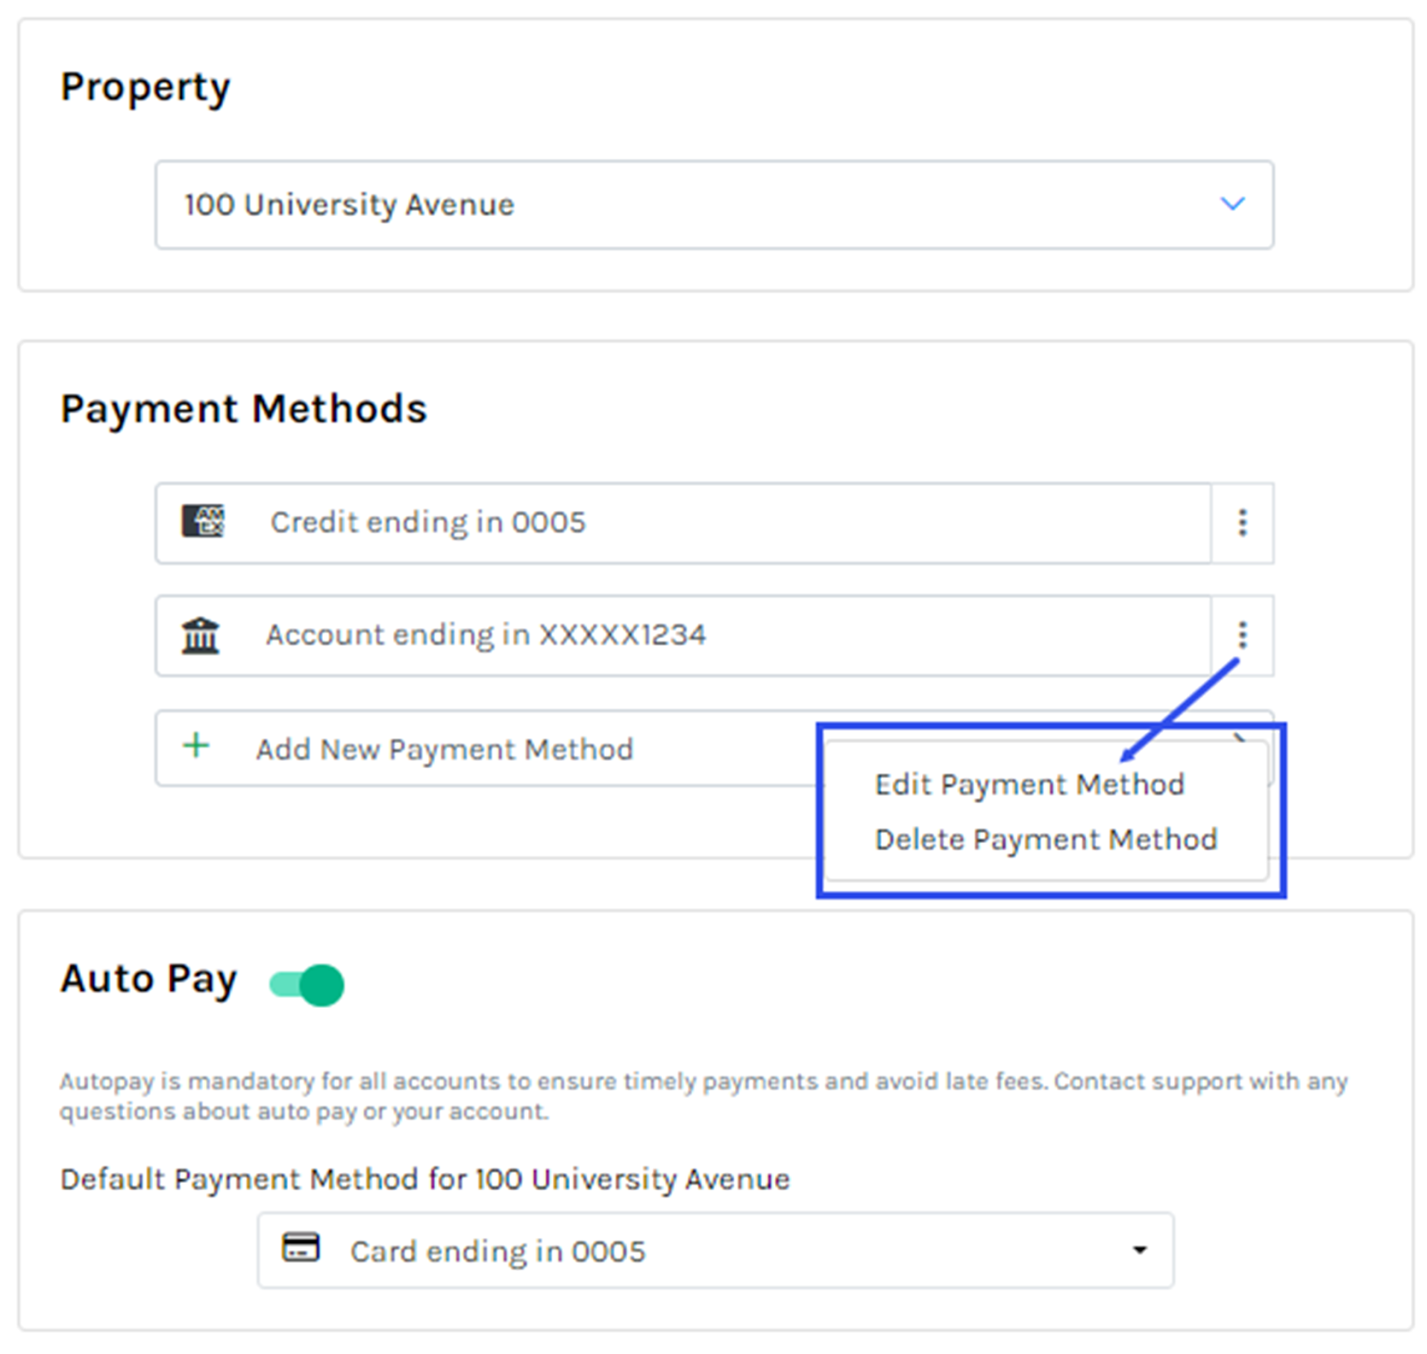Click the blue chevron on the property selector
1427x1354 pixels.
1233,204
